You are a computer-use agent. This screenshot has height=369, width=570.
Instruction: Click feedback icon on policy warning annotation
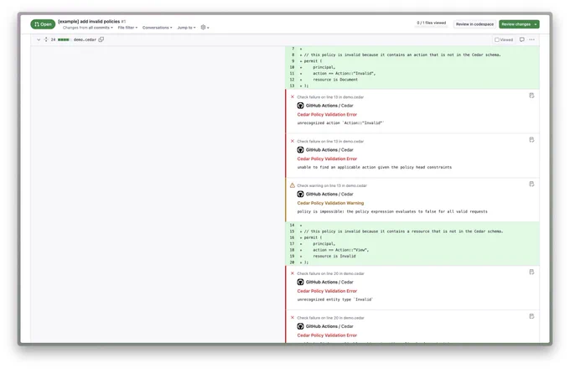tap(531, 184)
